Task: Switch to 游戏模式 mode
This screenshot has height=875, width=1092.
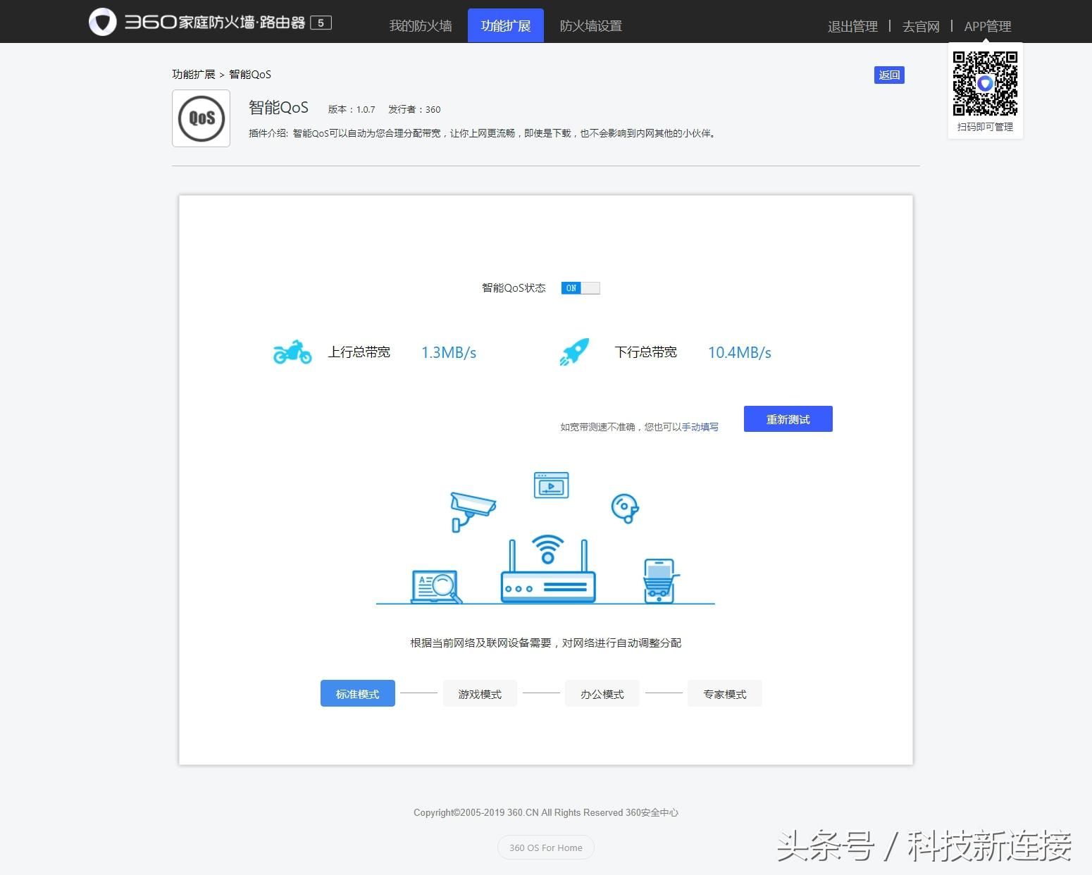Action: [480, 694]
